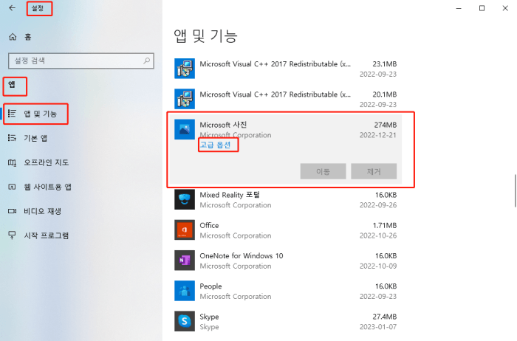517x341 pixels.
Task: Click the 웹 사이트용 앱 icon
Action: click(13, 187)
